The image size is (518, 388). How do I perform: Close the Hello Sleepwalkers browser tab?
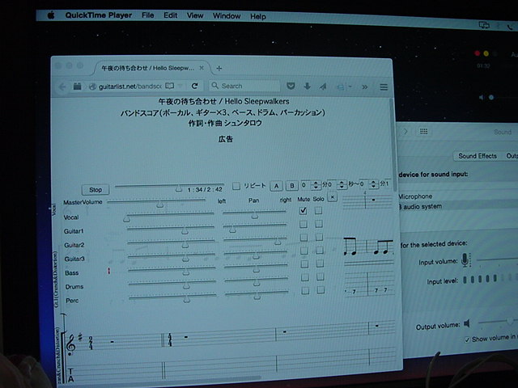[202, 68]
